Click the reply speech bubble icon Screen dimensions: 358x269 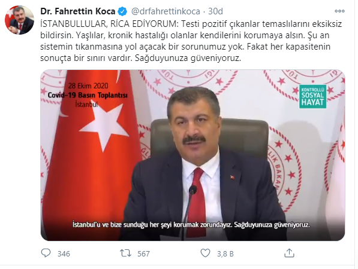(46, 253)
